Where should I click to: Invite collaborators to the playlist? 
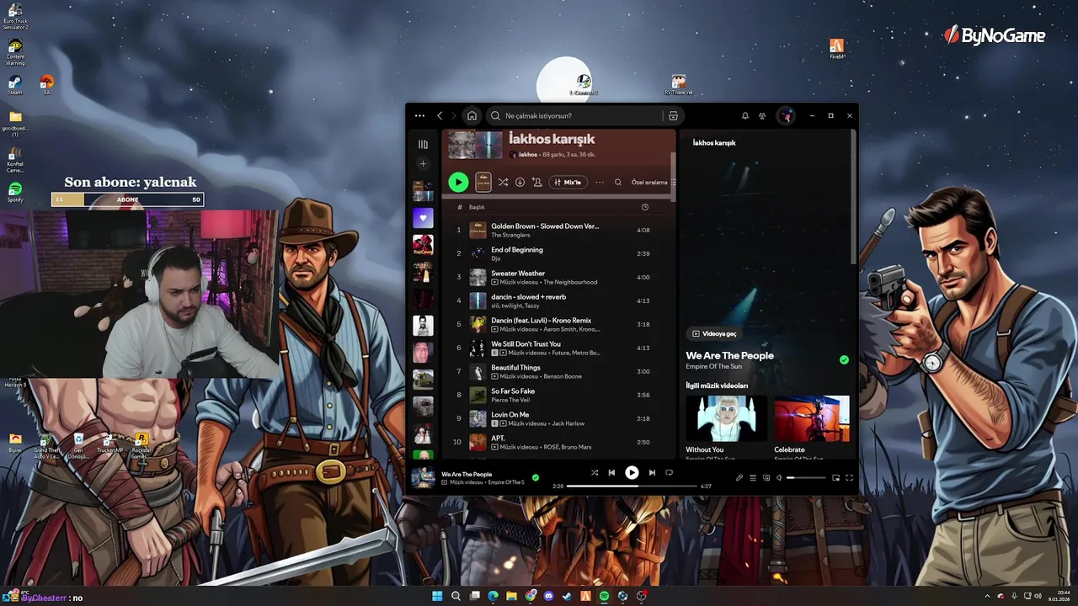coord(536,182)
